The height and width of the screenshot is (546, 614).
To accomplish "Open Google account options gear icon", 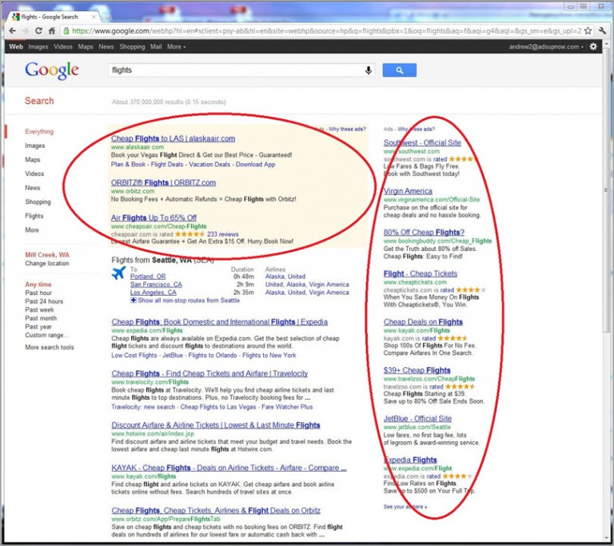I will (x=593, y=47).
